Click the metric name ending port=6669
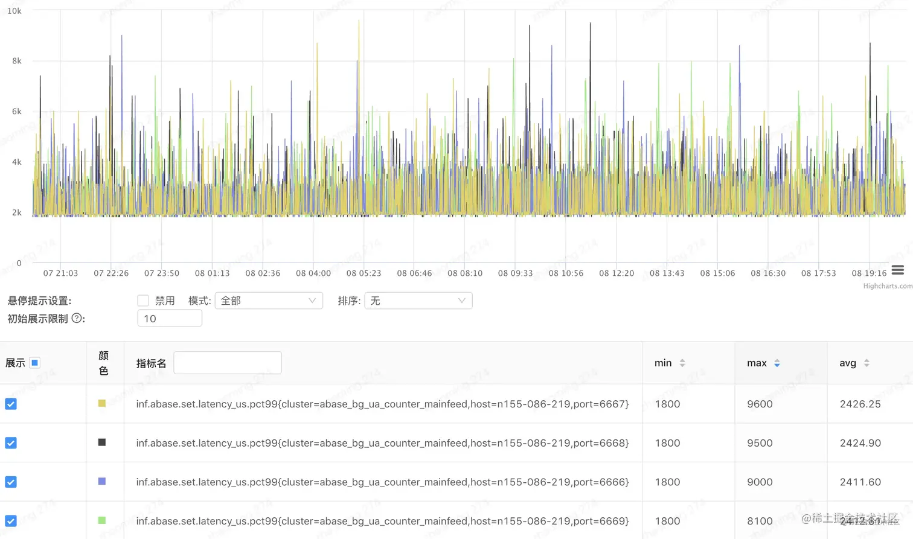Image resolution: width=913 pixels, height=539 pixels. (382, 521)
